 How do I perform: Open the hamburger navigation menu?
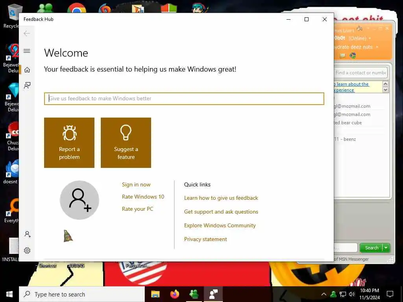pos(27,51)
